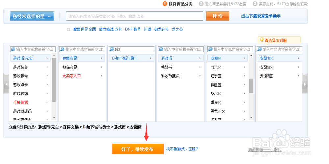Expand arrow next to 安徽2区
The height and width of the screenshot is (164, 329).
point(299,67)
